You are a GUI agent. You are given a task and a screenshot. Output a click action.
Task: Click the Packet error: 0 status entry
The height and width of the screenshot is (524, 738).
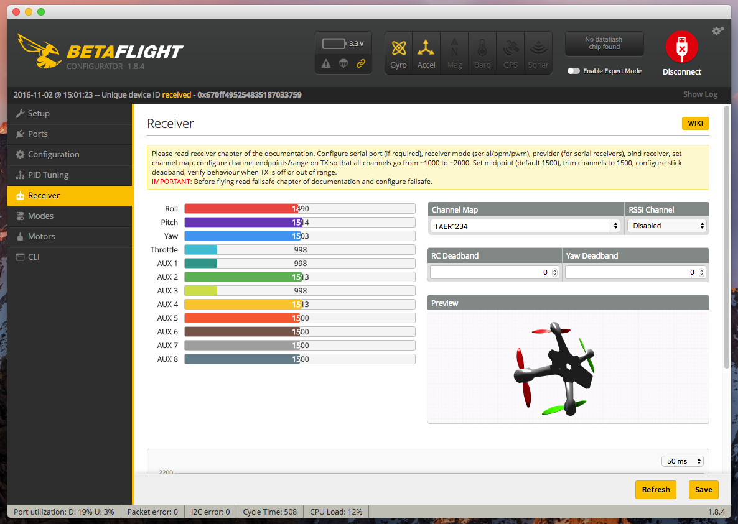click(x=152, y=512)
